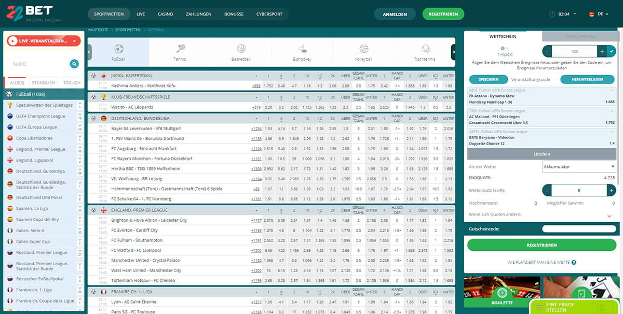Confirm one-click amount with checkmark button

tap(611, 51)
